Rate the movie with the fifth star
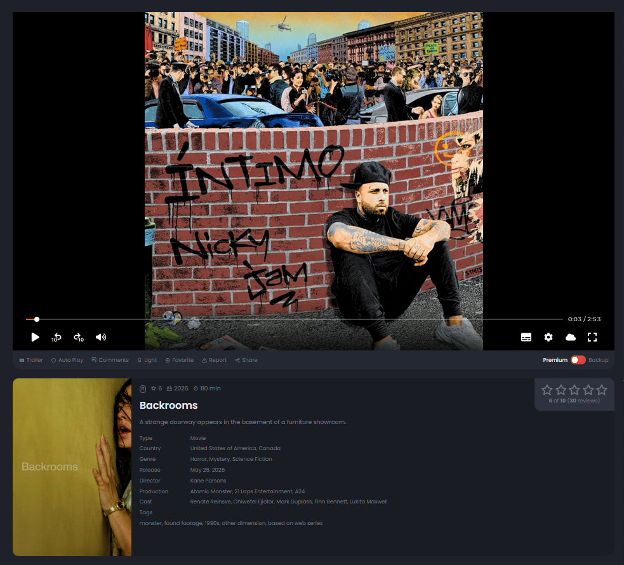 click(x=602, y=390)
